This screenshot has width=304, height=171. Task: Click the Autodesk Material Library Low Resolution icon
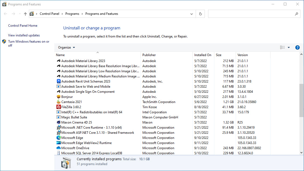pos(58,71)
